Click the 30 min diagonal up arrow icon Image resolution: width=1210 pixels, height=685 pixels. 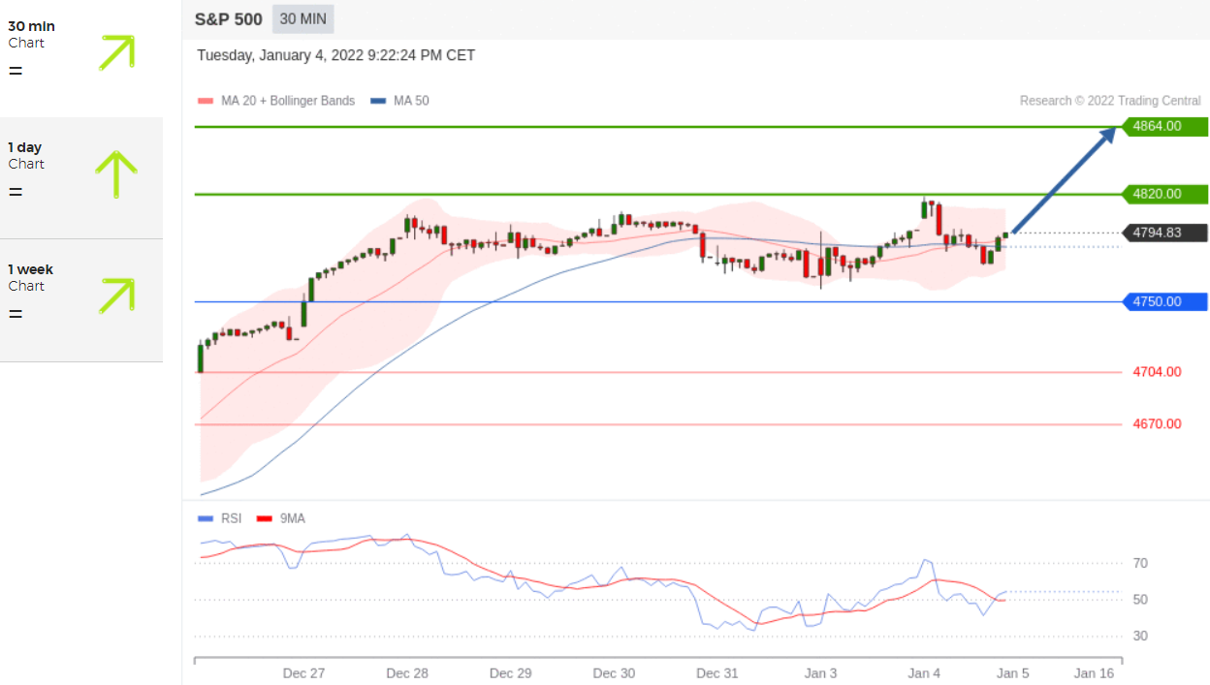pos(116,52)
